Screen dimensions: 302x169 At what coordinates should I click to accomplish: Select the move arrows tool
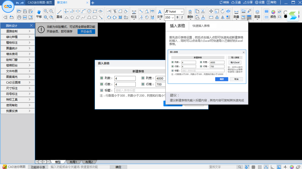[x=211, y=11]
